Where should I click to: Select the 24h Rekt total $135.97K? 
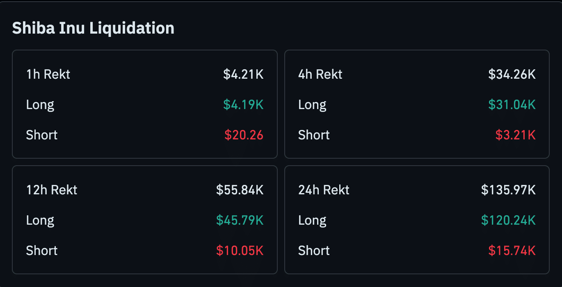point(508,190)
